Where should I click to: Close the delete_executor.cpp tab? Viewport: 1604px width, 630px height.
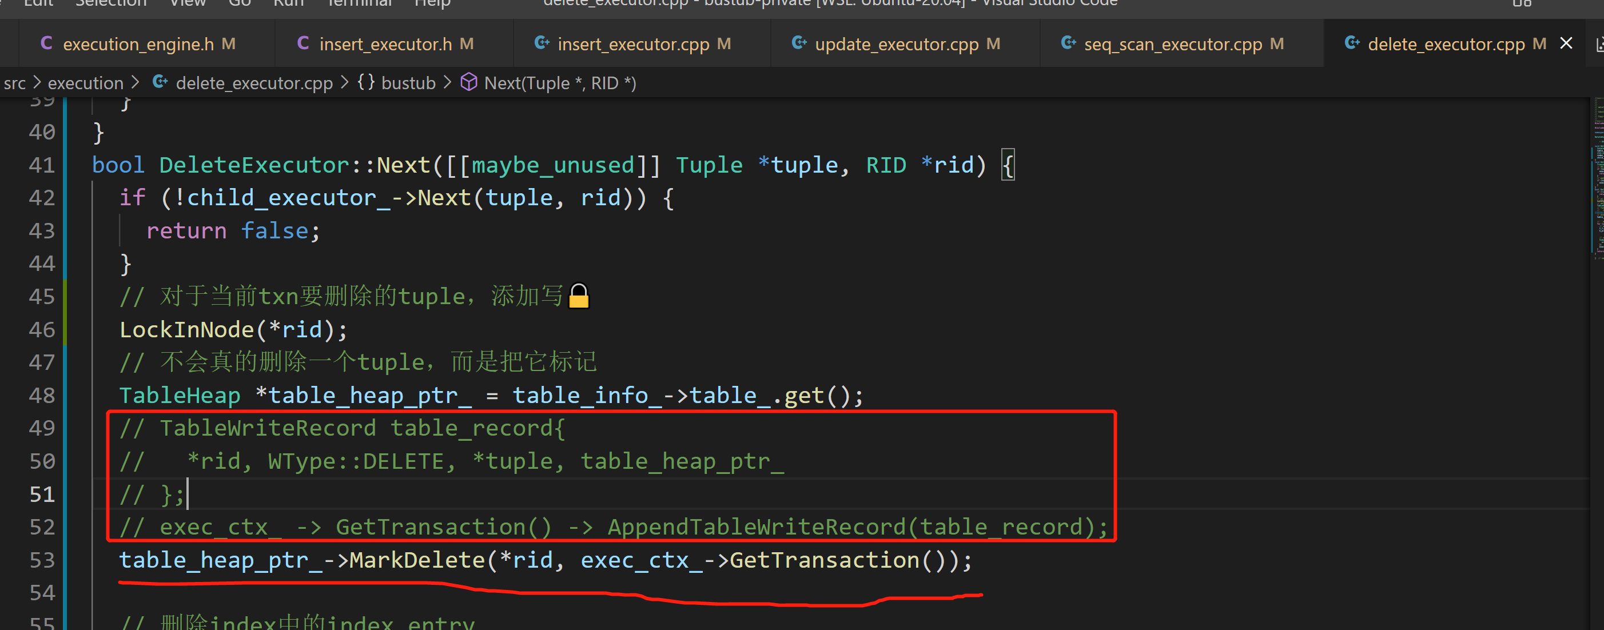click(1566, 43)
